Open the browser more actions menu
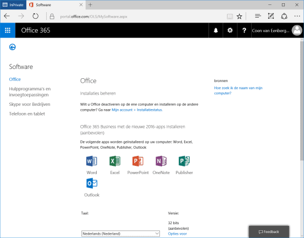Viewport: 304px width, 238px height. click(297, 16)
